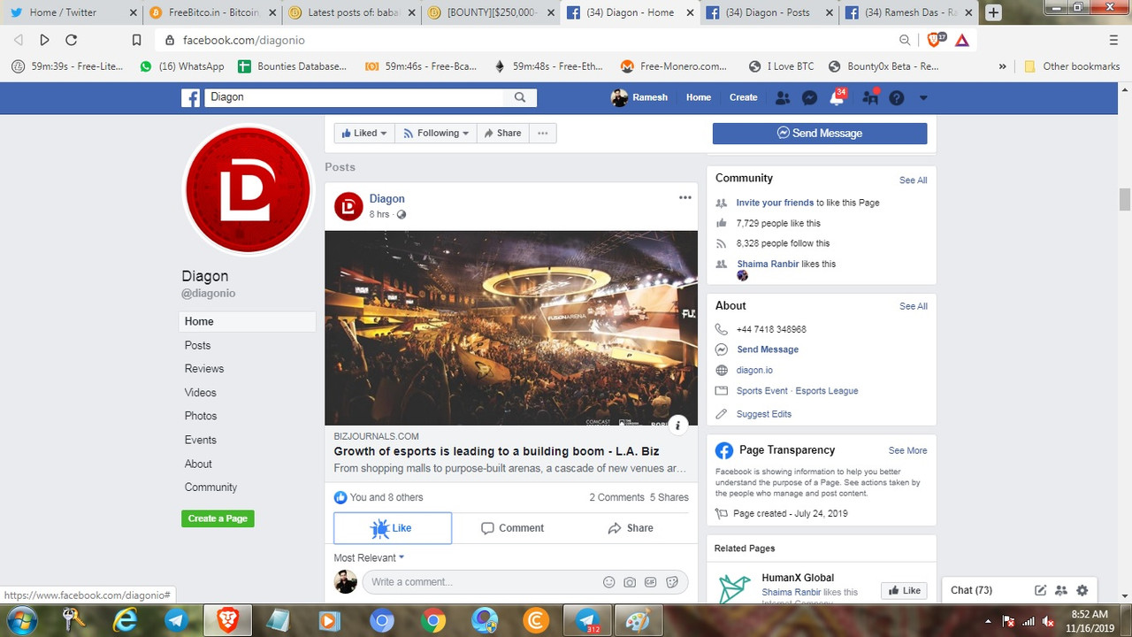Like the HumanX Global related page
Image resolution: width=1132 pixels, height=637 pixels.
904,590
